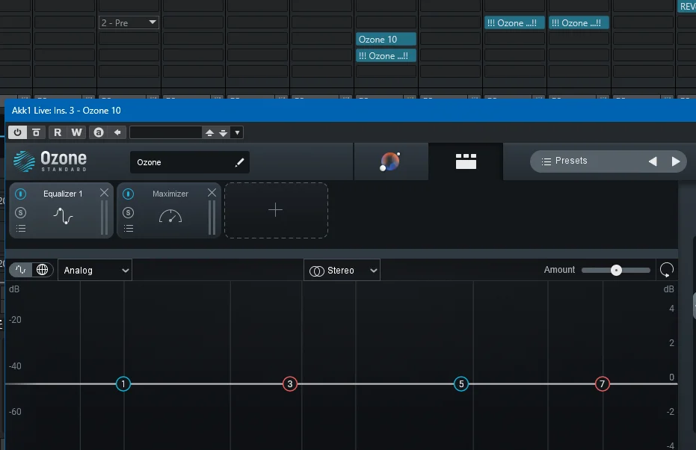The width and height of the screenshot is (696, 450).
Task: Click the Ozone Standard logo
Action: [x=50, y=161]
